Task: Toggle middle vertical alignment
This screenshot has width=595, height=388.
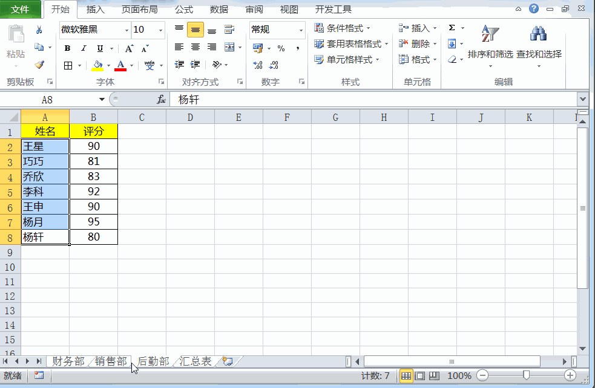Action: [x=196, y=30]
